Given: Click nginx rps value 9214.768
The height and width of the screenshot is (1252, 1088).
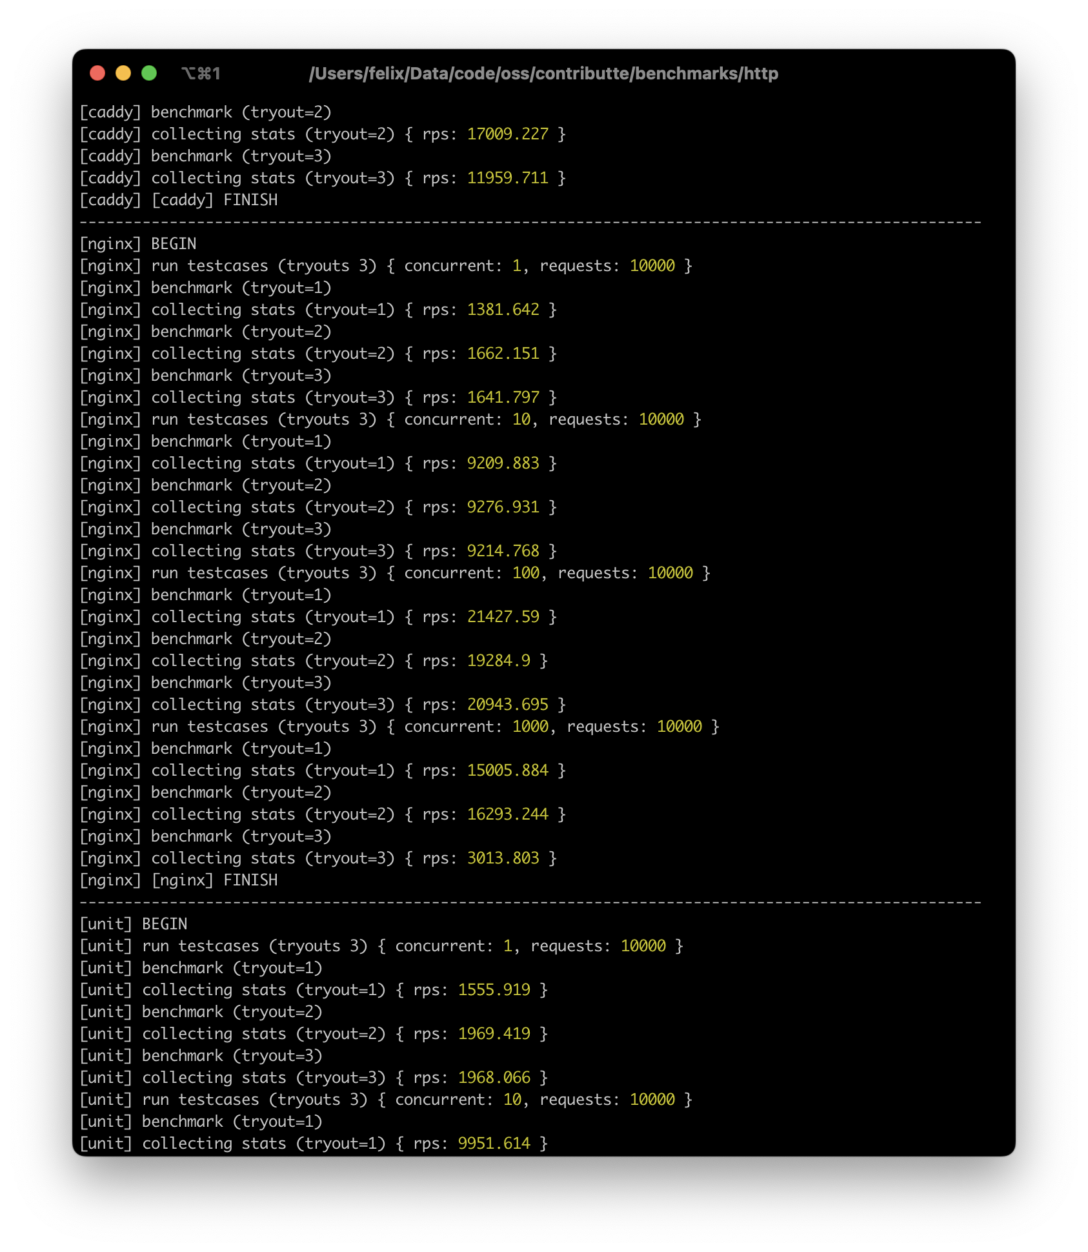Looking at the screenshot, I should [503, 551].
